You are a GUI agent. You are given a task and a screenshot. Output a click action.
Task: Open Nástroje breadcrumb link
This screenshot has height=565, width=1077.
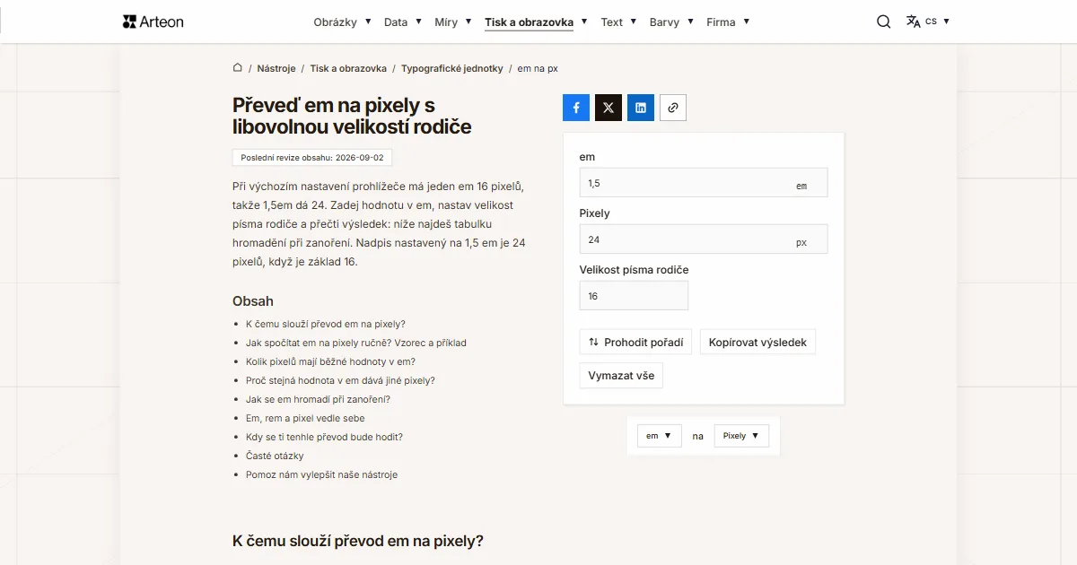tap(276, 68)
